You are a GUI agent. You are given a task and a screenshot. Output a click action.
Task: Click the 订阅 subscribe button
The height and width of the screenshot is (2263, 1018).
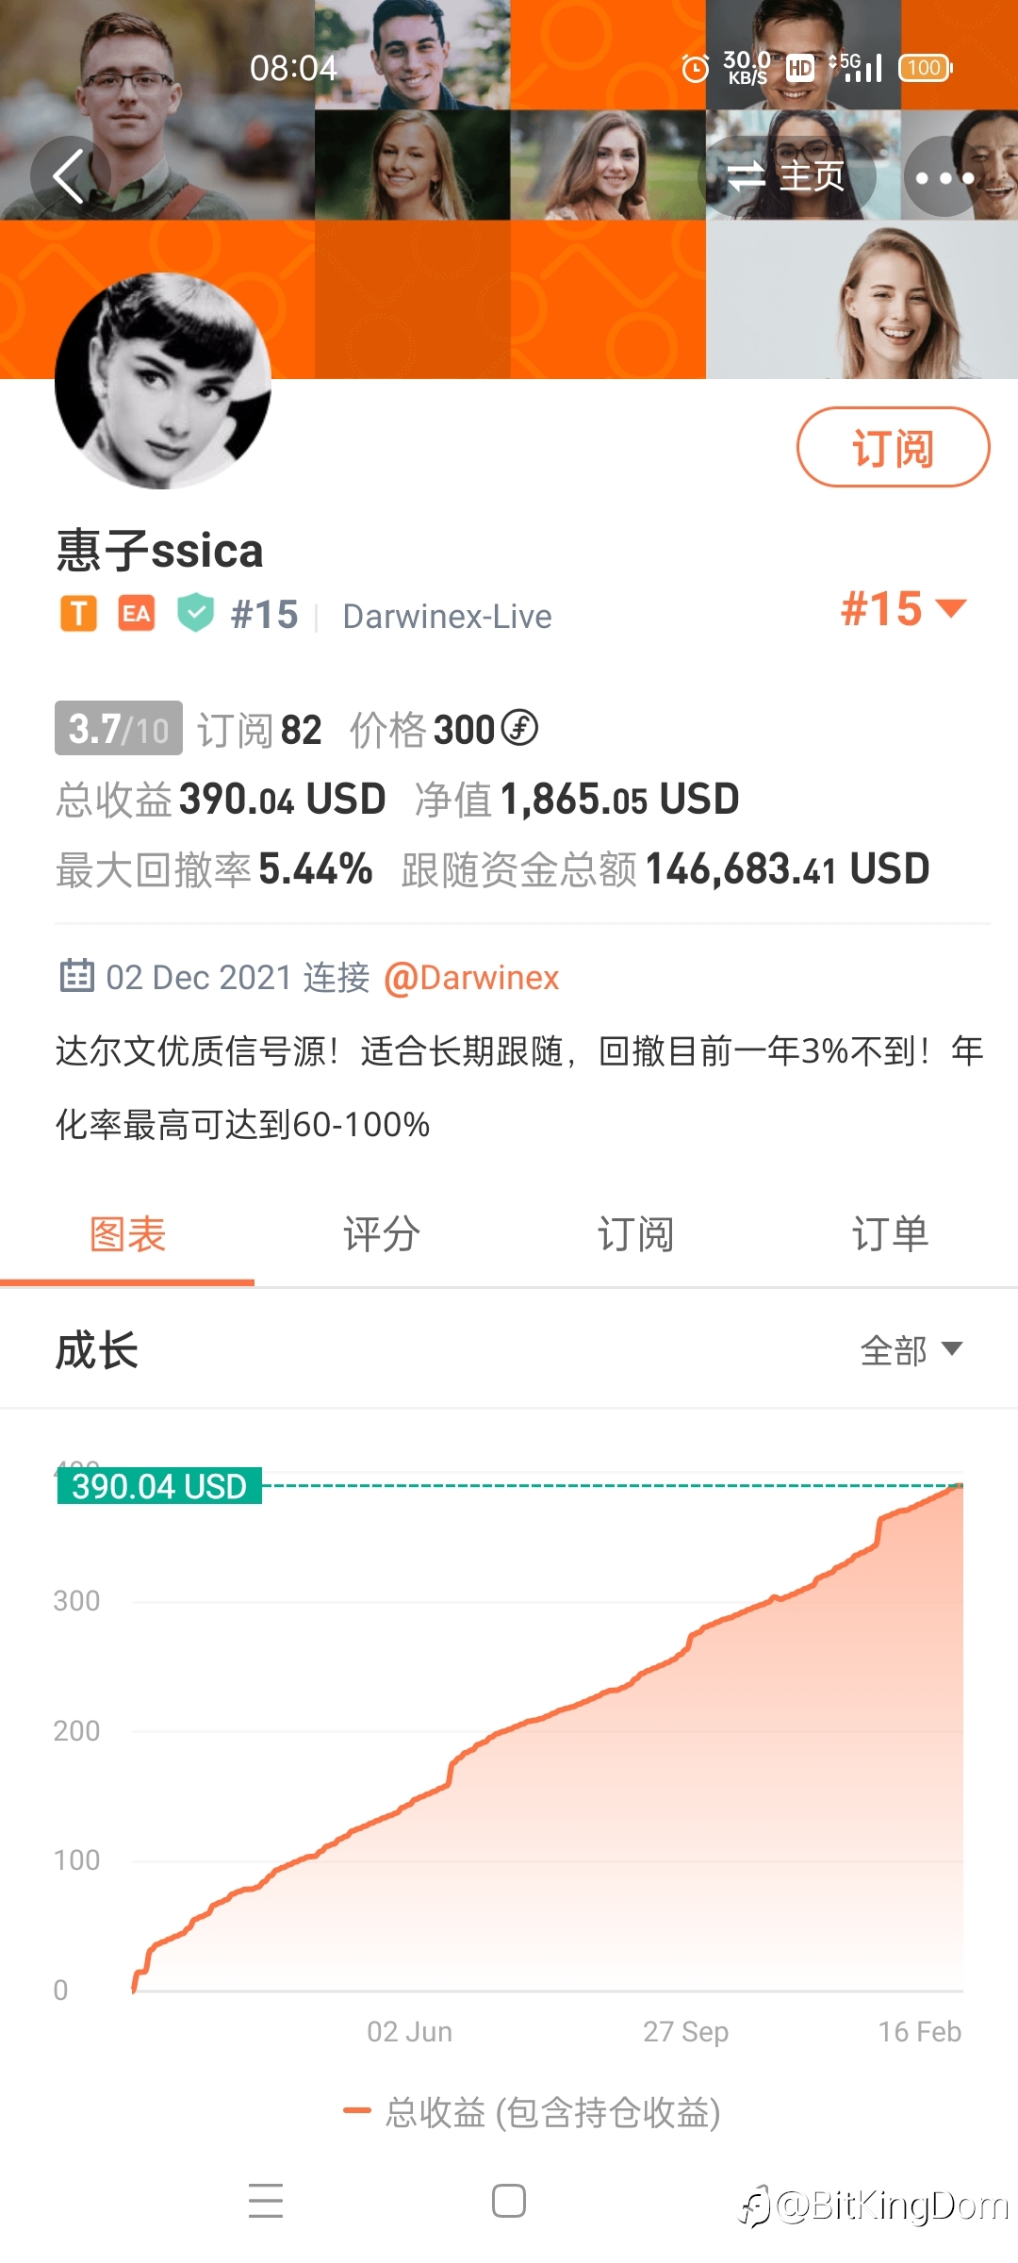coord(893,447)
